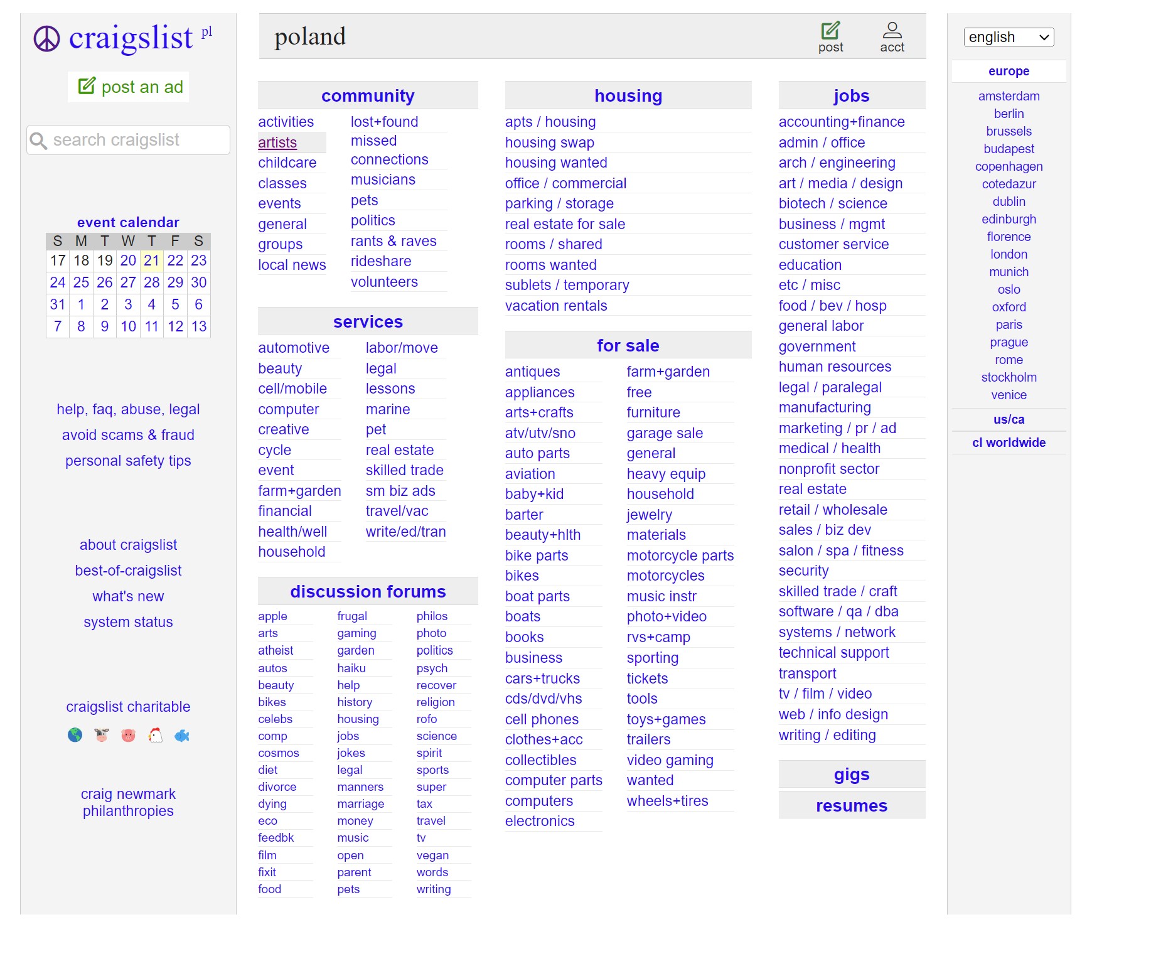The image size is (1151, 976).
Task: Expand the europe region section
Action: coord(1009,71)
